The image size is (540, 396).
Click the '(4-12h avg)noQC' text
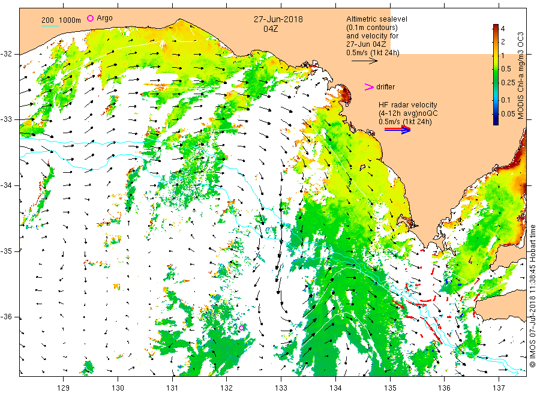(408, 113)
